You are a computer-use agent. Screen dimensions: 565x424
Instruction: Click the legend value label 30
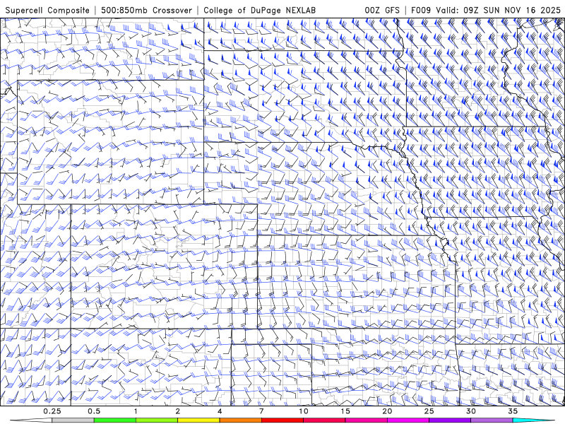[x=471, y=411]
